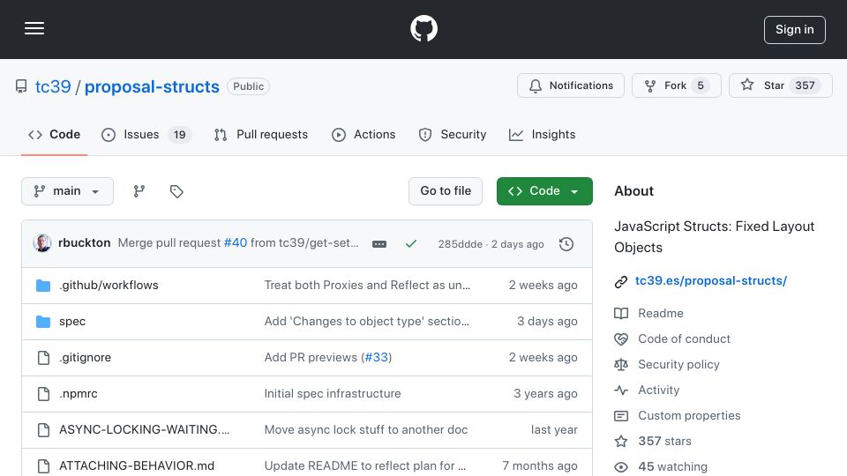Click file icon beside ATTACHING-BEHAVIOR.md
This screenshot has width=847, height=476.
43,465
